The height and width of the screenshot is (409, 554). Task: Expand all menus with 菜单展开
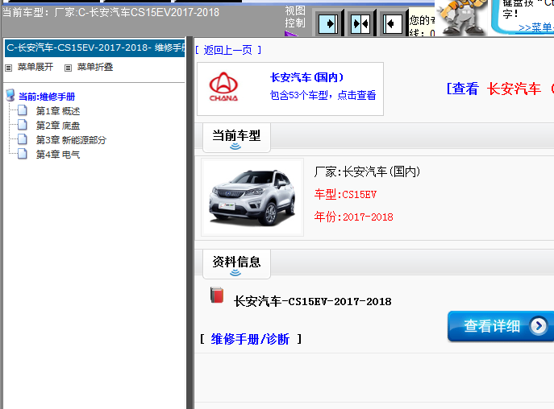coord(35,67)
